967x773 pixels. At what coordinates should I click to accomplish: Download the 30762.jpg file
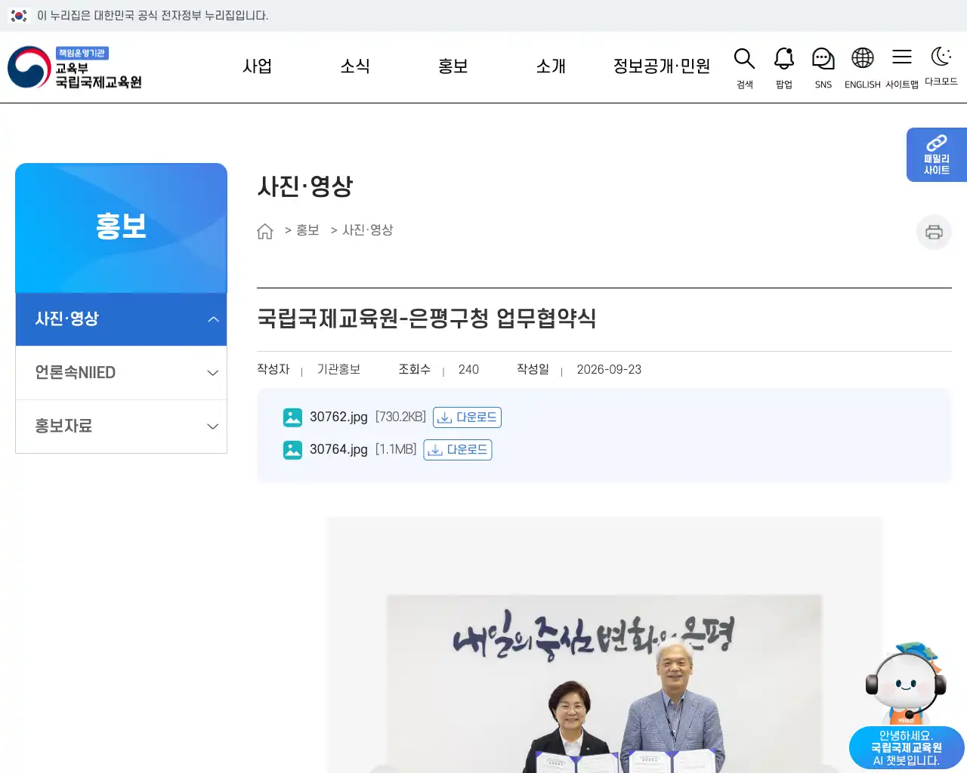click(x=467, y=417)
